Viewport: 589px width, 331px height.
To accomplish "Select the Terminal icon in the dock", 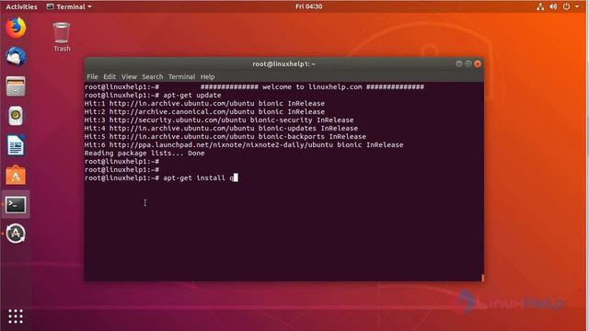I will [x=16, y=204].
